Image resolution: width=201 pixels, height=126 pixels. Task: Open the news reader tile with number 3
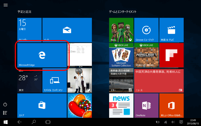click(x=121, y=106)
